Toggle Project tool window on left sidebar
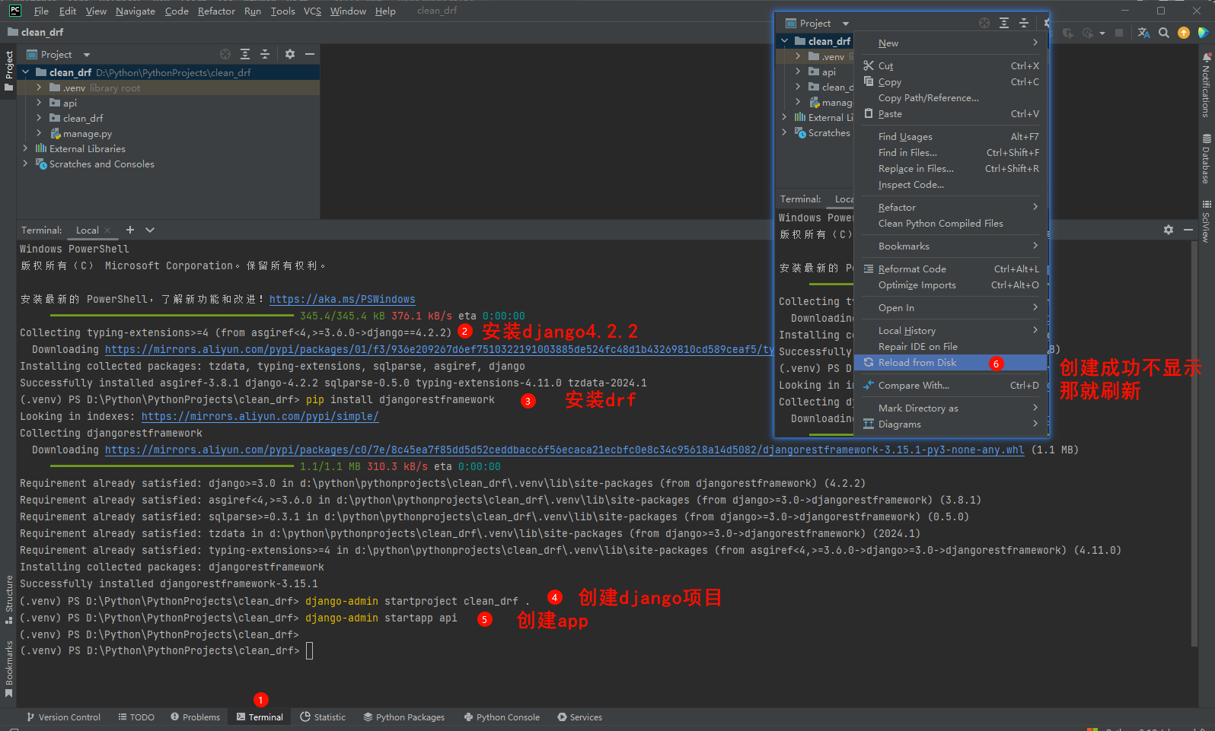 point(9,71)
